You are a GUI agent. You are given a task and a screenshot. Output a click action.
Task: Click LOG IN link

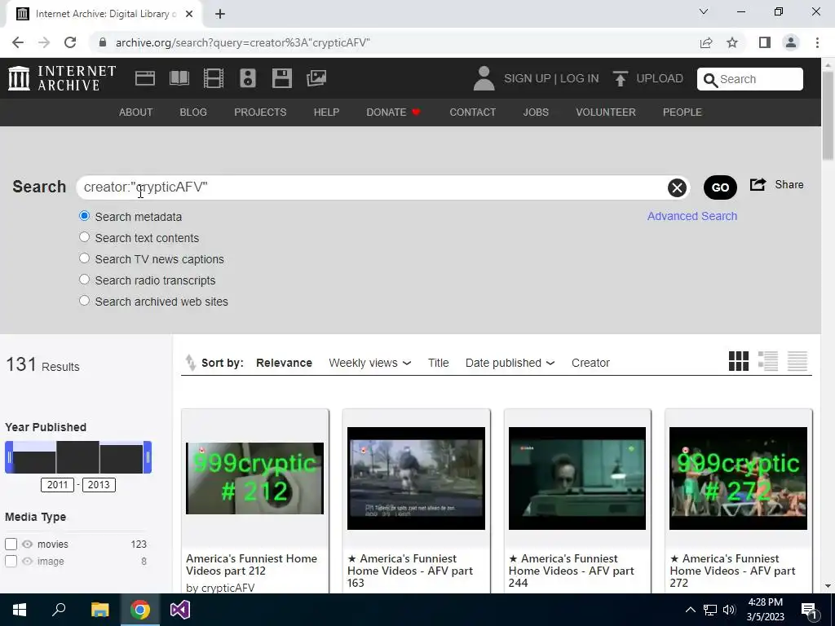[x=580, y=79]
